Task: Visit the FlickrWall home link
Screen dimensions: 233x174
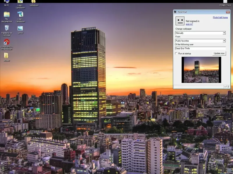Action: 220,17
